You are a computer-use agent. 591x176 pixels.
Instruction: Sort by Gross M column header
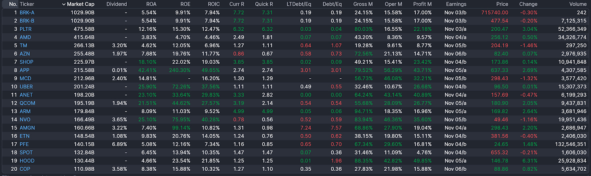[x=363, y=4]
